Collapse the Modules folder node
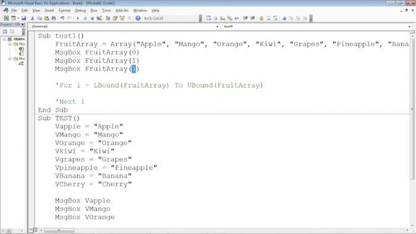Viewport: 416px width, 234px height. click(10, 58)
